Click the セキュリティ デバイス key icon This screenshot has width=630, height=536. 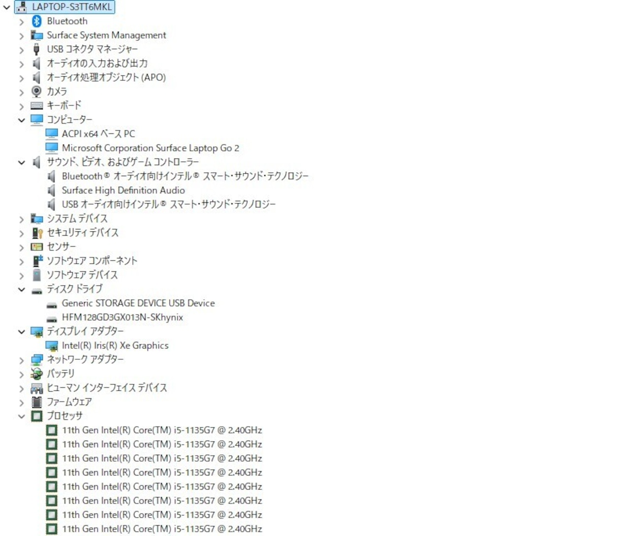pyautogui.click(x=36, y=233)
